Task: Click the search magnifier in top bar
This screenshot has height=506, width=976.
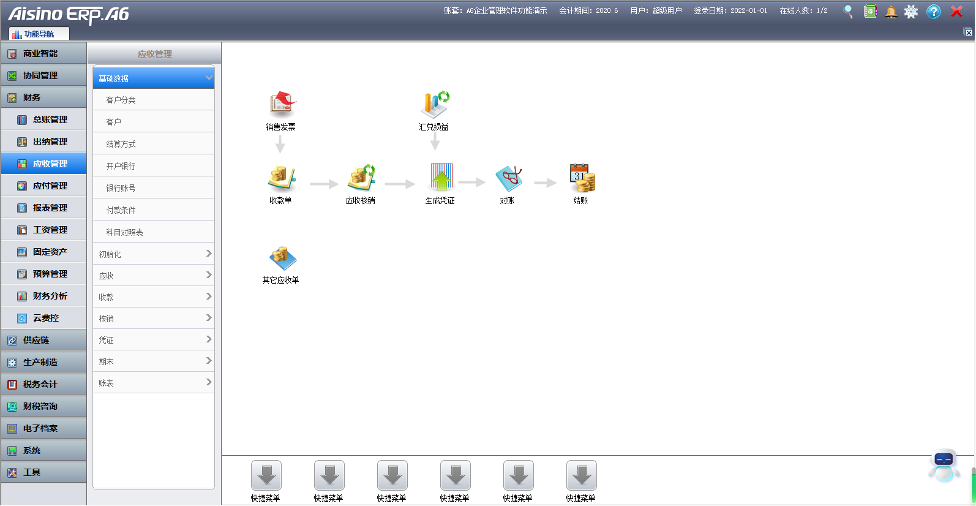Action: coord(848,12)
